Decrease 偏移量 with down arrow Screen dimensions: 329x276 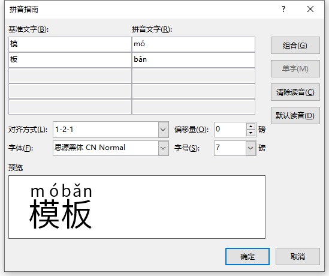[250, 133]
